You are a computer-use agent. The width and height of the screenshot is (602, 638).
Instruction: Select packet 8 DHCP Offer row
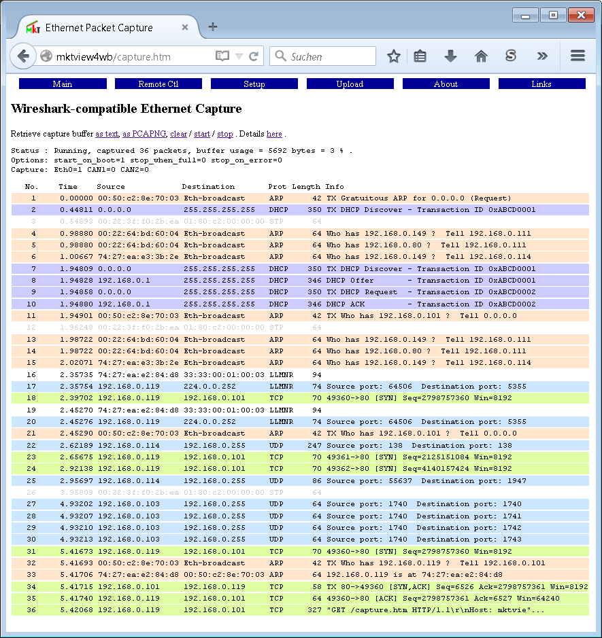300,281
